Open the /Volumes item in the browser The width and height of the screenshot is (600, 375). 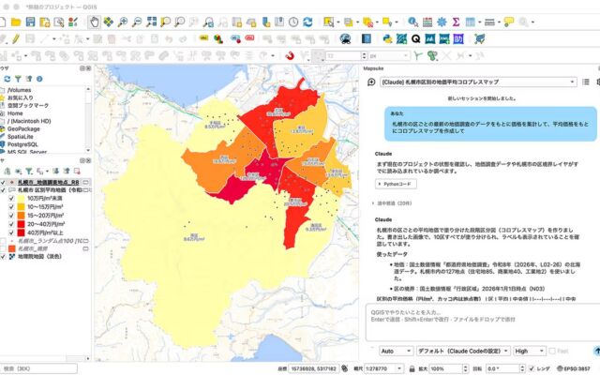[x=19, y=90]
